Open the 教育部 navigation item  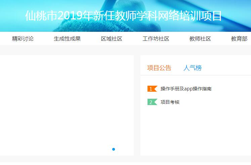pos(239,39)
